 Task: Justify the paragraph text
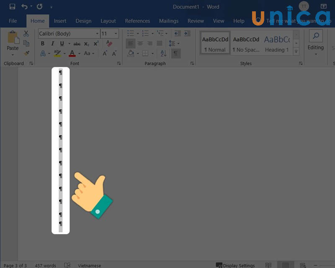[x=160, y=44]
